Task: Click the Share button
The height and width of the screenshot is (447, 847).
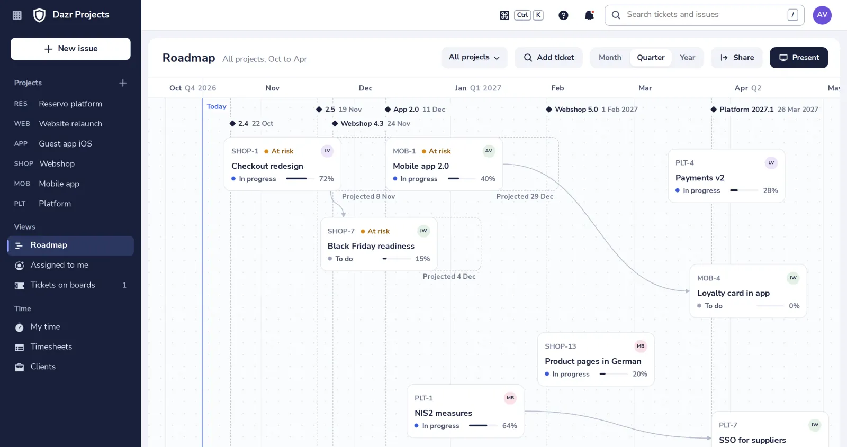Action: pos(737,58)
